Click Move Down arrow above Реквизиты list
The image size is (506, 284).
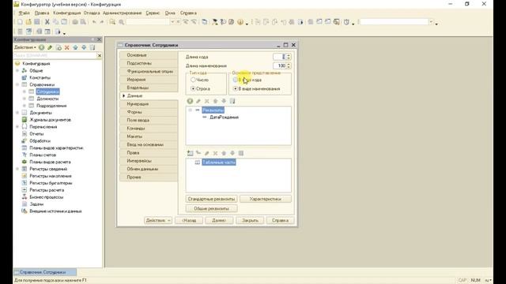click(224, 101)
